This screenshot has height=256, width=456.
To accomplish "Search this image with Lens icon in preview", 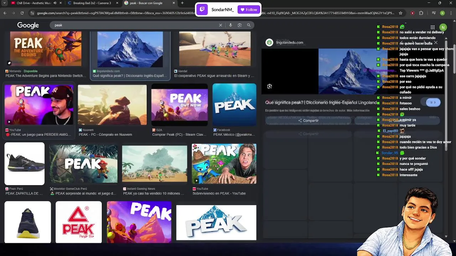I will [x=270, y=86].
